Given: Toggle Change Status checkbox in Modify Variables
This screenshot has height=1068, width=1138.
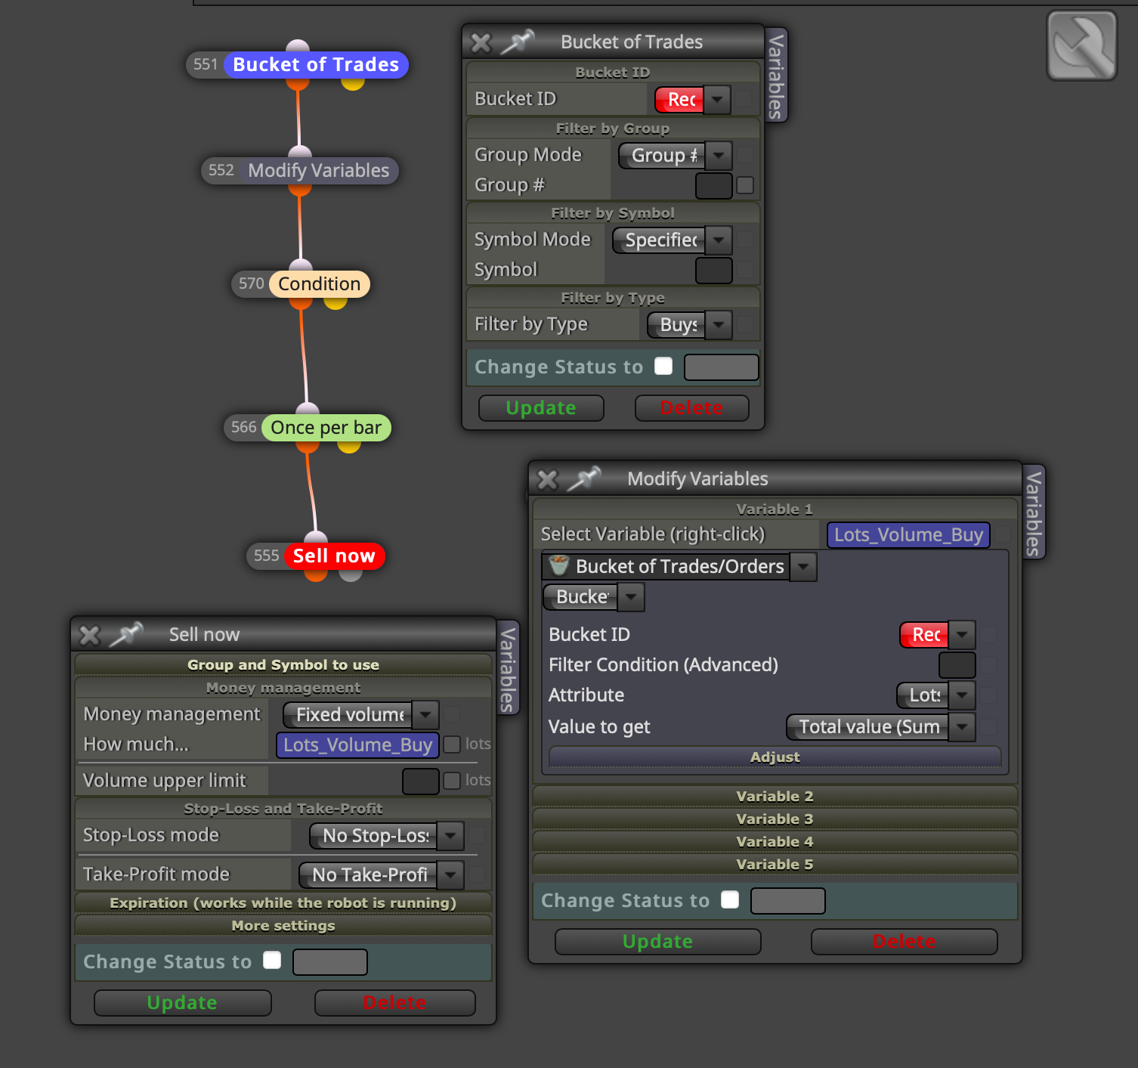Looking at the screenshot, I should pos(730,899).
